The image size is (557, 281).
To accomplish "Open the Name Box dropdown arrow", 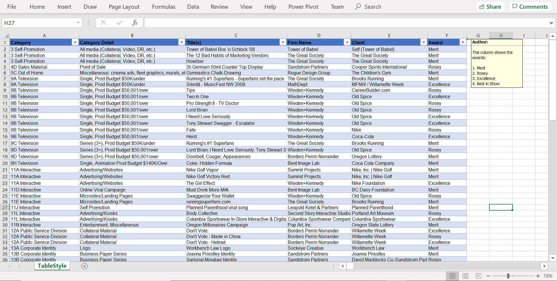I will click(x=78, y=23).
